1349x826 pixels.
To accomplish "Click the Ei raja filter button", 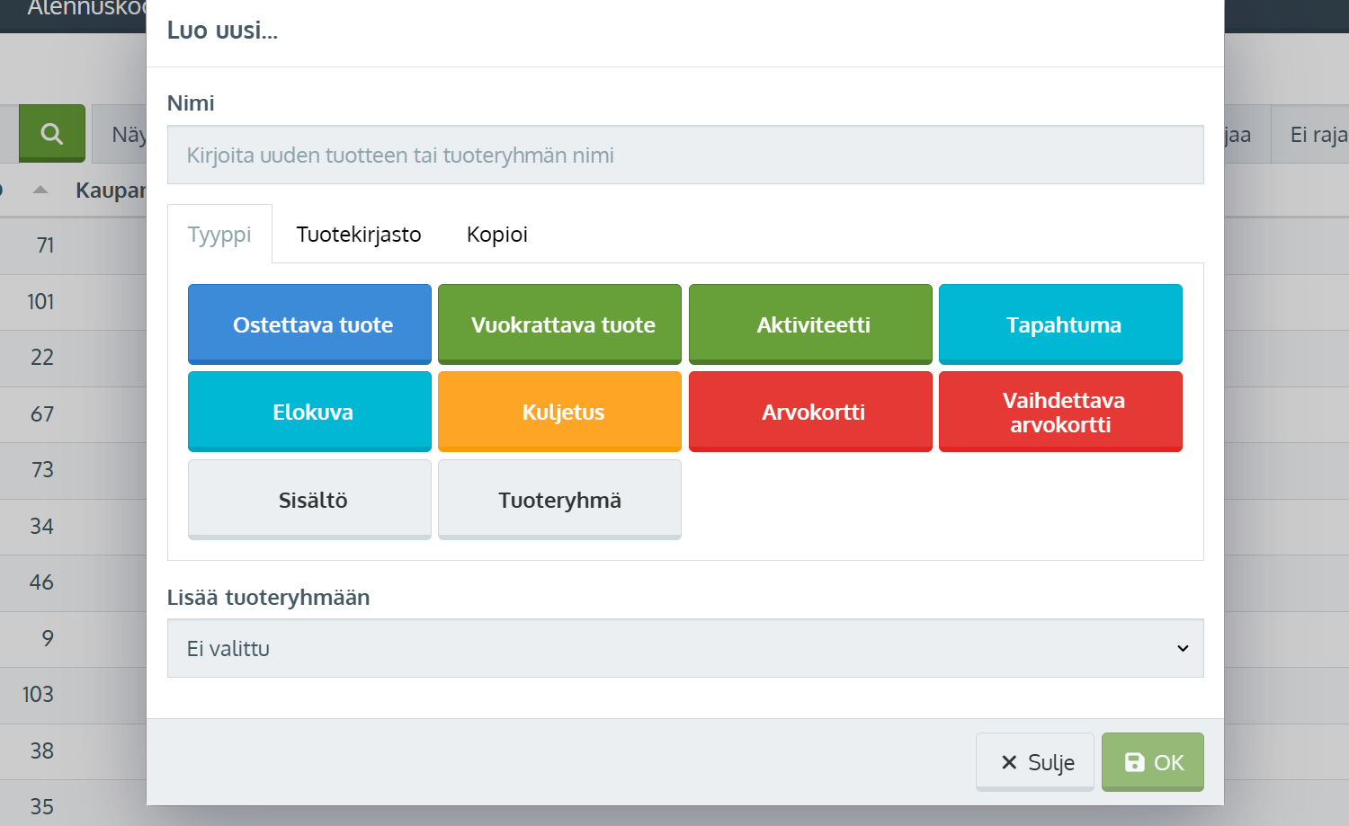I will click(x=1310, y=134).
